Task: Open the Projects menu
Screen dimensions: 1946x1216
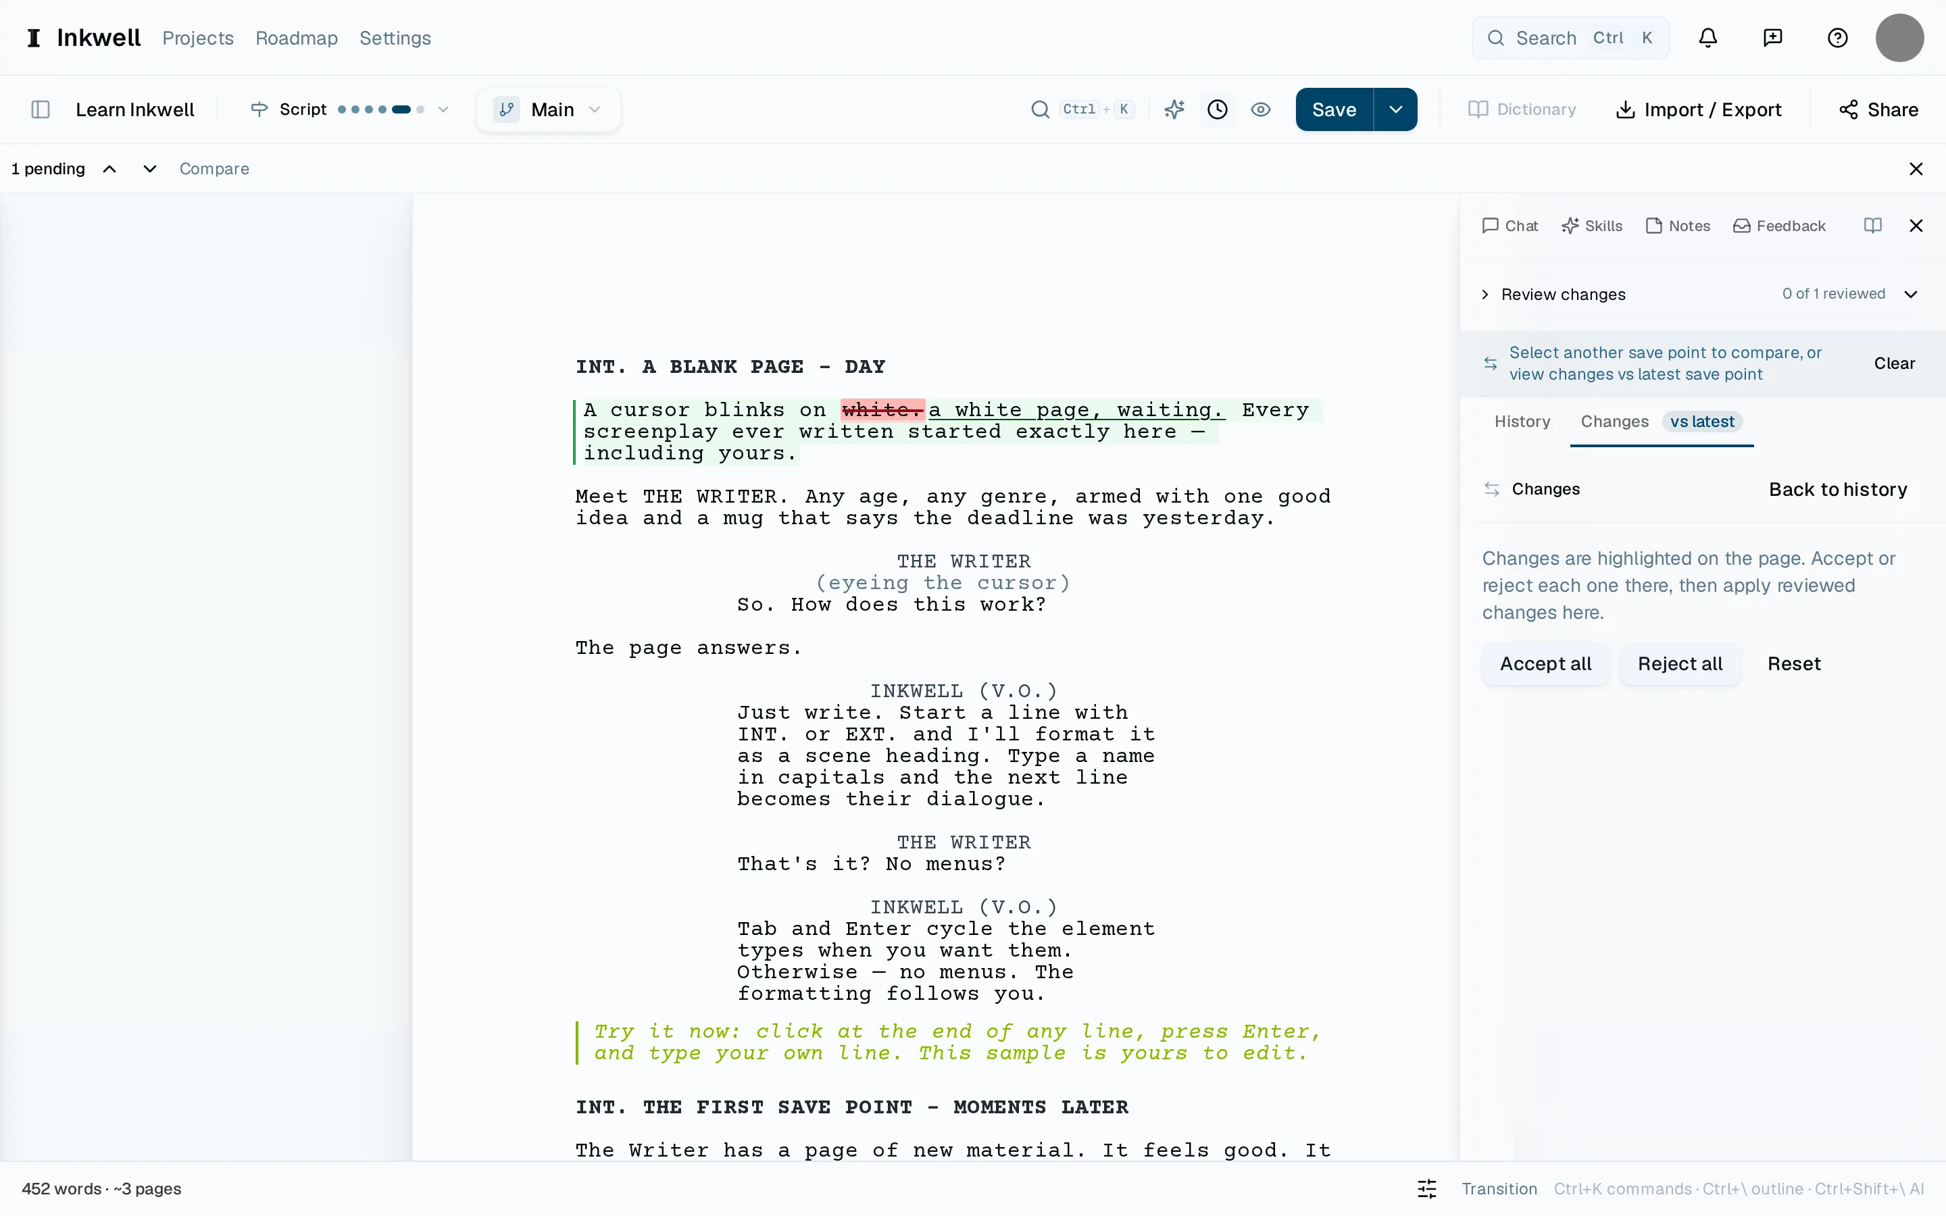Action: 198,38
